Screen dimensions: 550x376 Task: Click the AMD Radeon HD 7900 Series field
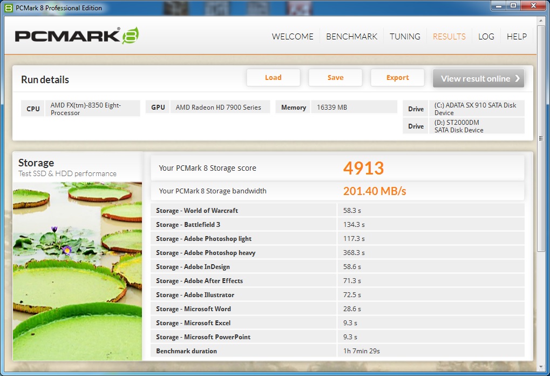click(220, 108)
